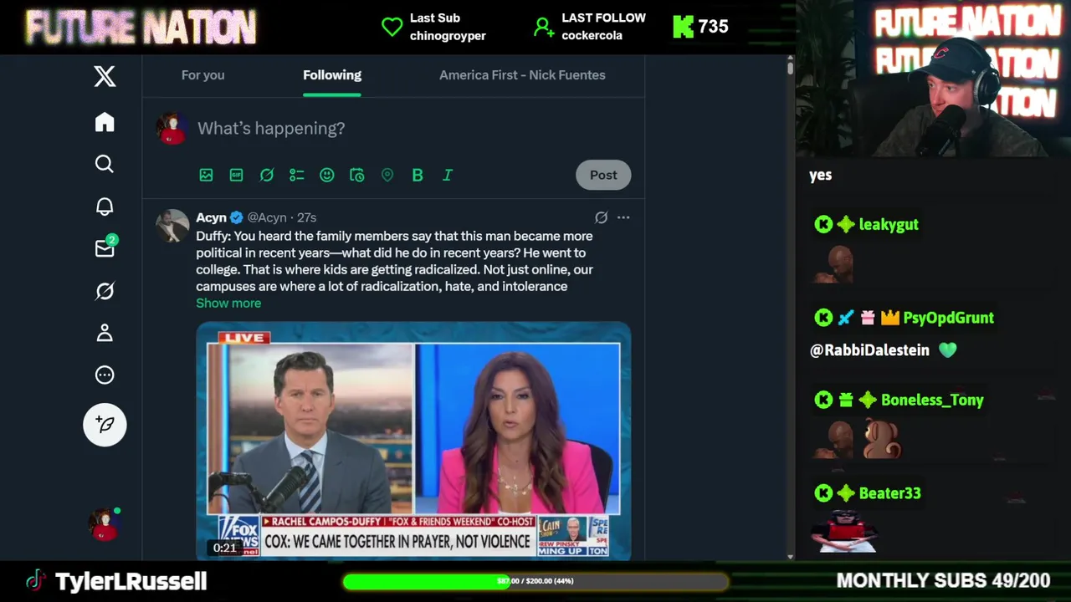
Task: Open Profile person icon
Action: [105, 333]
